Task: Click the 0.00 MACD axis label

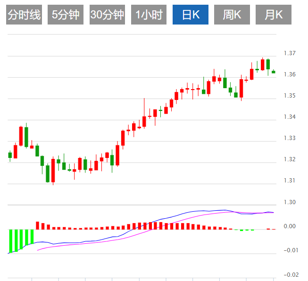Action: (x=290, y=227)
